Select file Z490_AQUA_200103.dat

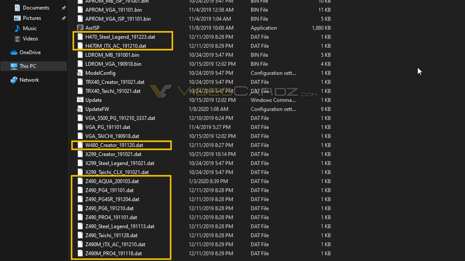click(x=112, y=181)
